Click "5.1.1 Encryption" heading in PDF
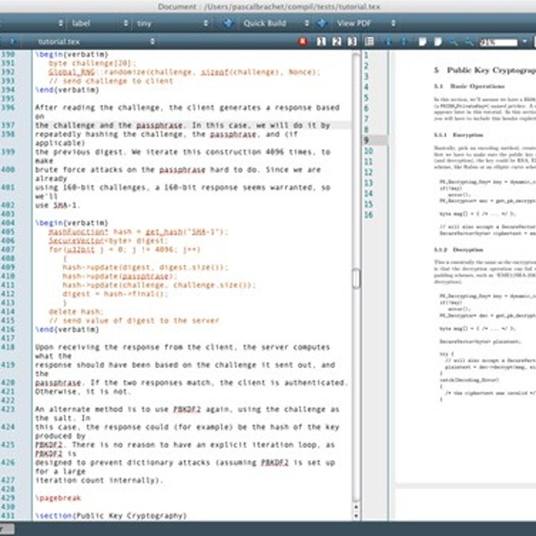The height and width of the screenshot is (536, 536). click(459, 135)
